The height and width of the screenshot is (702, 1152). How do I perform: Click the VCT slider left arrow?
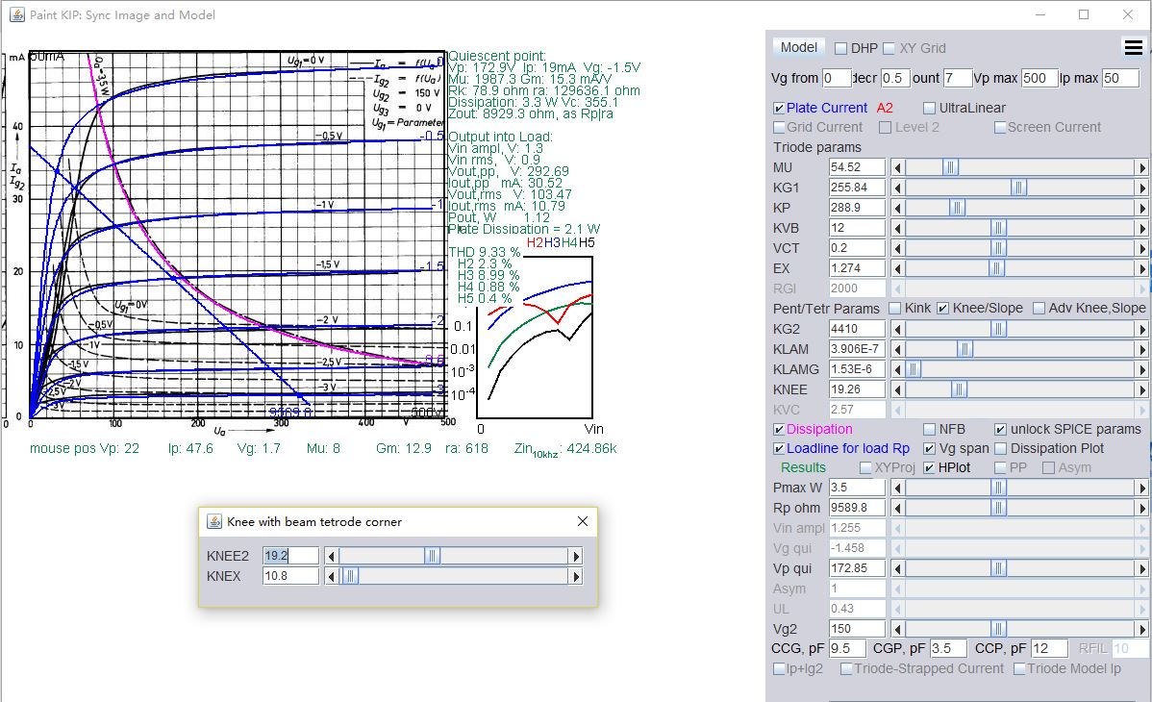coord(898,248)
